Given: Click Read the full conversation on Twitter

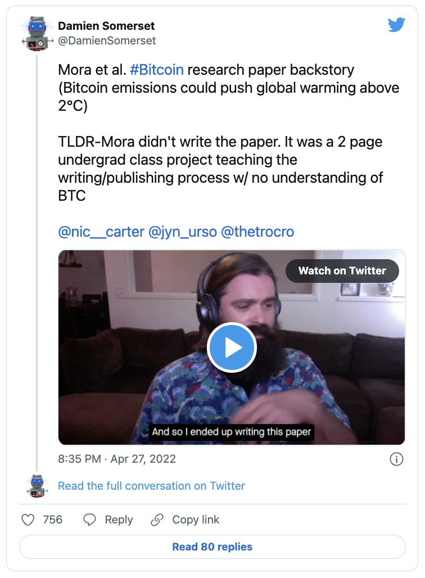Looking at the screenshot, I should (151, 486).
